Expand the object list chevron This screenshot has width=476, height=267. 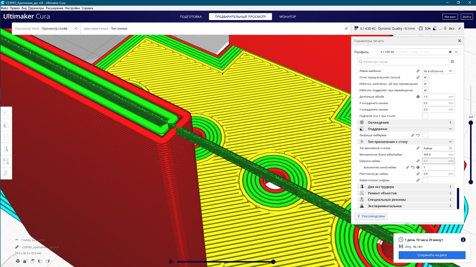[17, 240]
